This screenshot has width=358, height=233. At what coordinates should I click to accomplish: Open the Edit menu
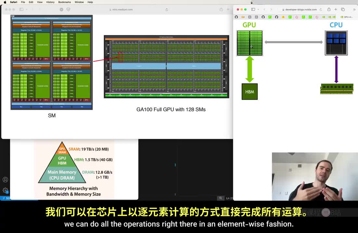31,2
